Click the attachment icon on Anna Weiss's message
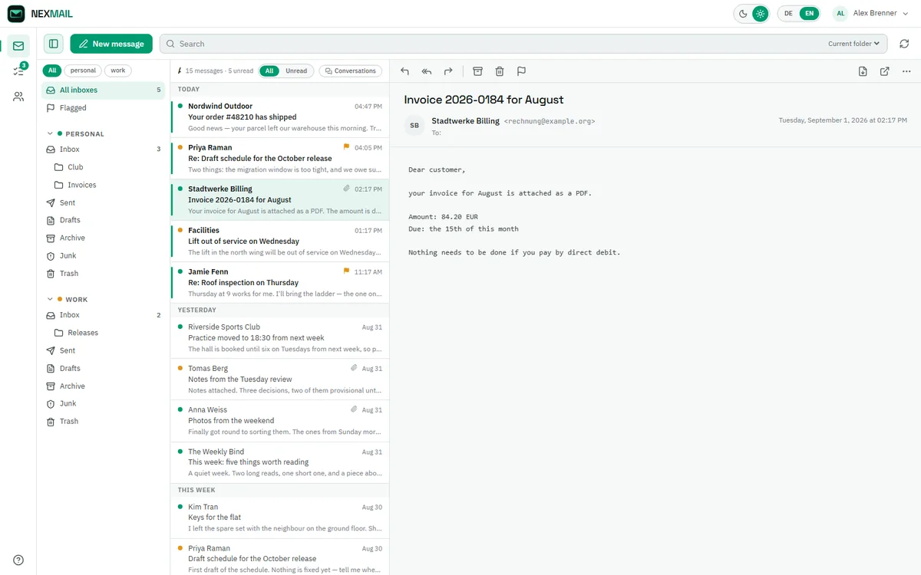921x575 pixels. tap(354, 409)
